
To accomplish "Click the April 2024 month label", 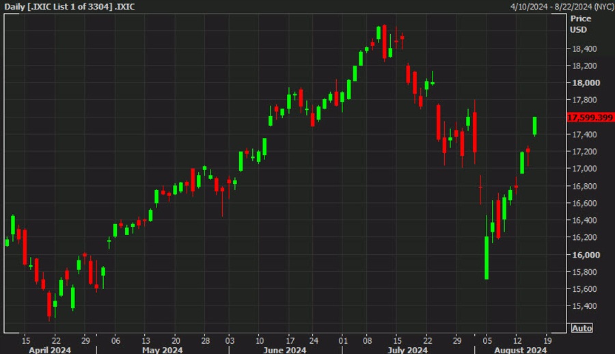I will [x=50, y=350].
